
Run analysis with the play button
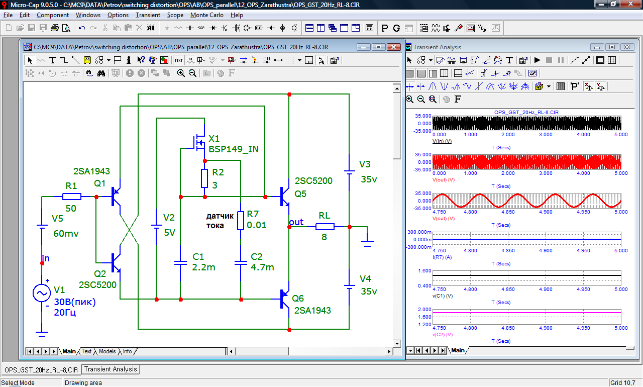(537, 60)
